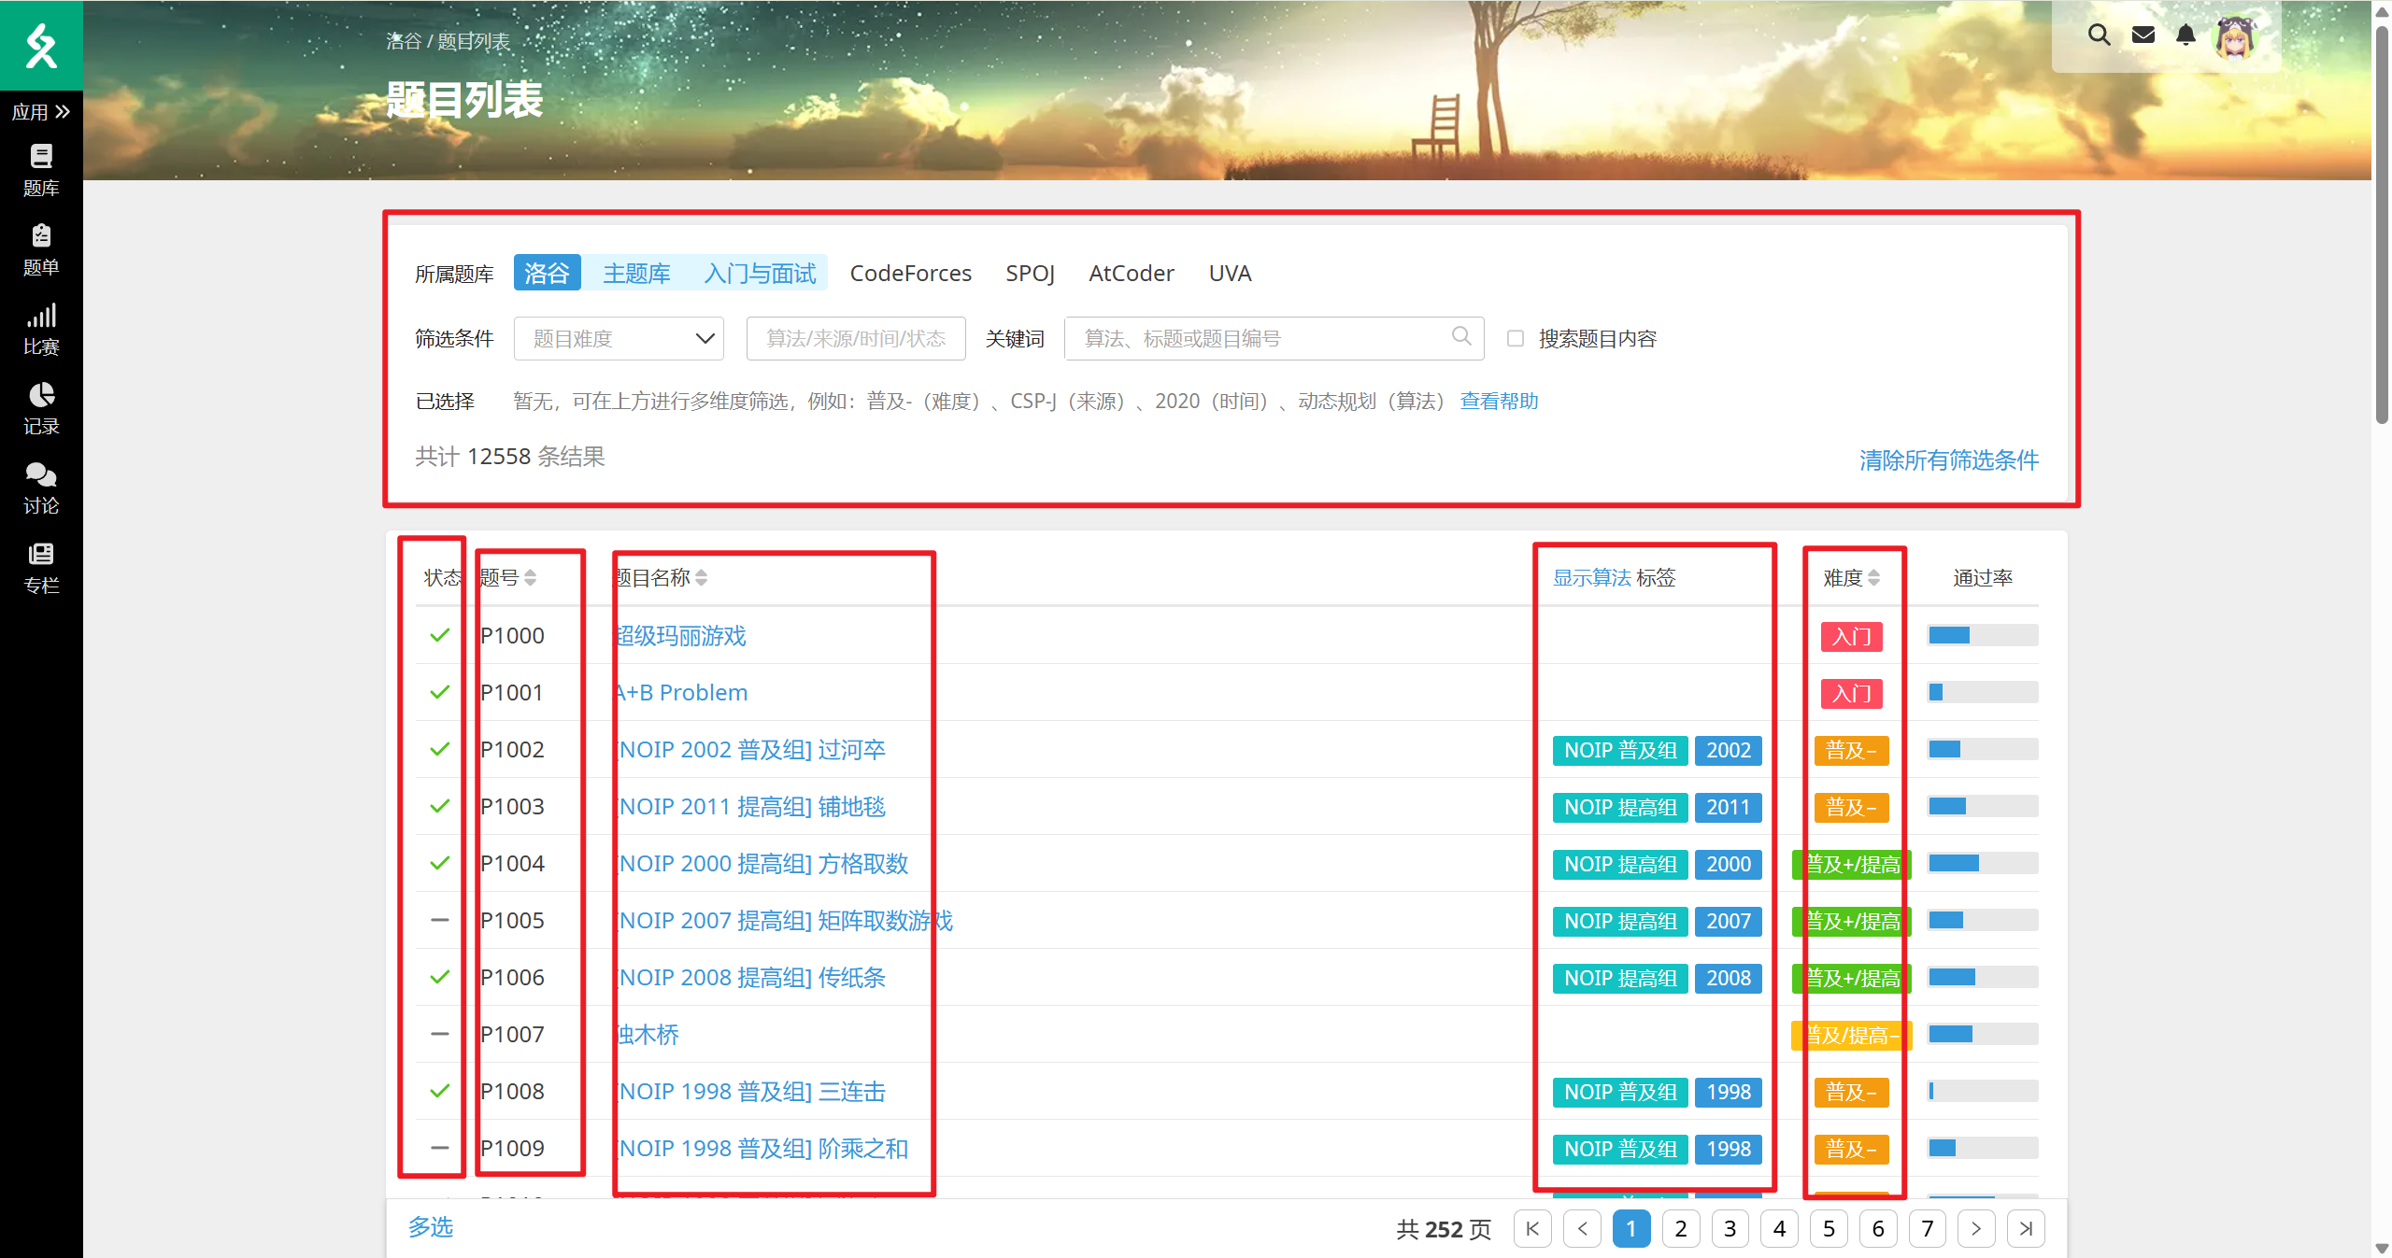Image resolution: width=2392 pixels, height=1258 pixels.
Task: Open the 算法/来源/时间/状态 filter selector
Action: pos(855,338)
